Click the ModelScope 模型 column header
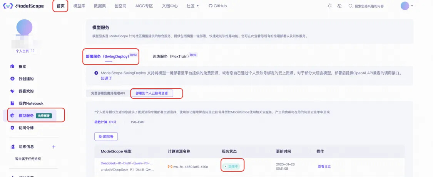 [x=116, y=151]
